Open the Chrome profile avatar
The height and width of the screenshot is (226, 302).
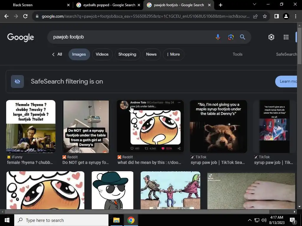[x=286, y=16]
